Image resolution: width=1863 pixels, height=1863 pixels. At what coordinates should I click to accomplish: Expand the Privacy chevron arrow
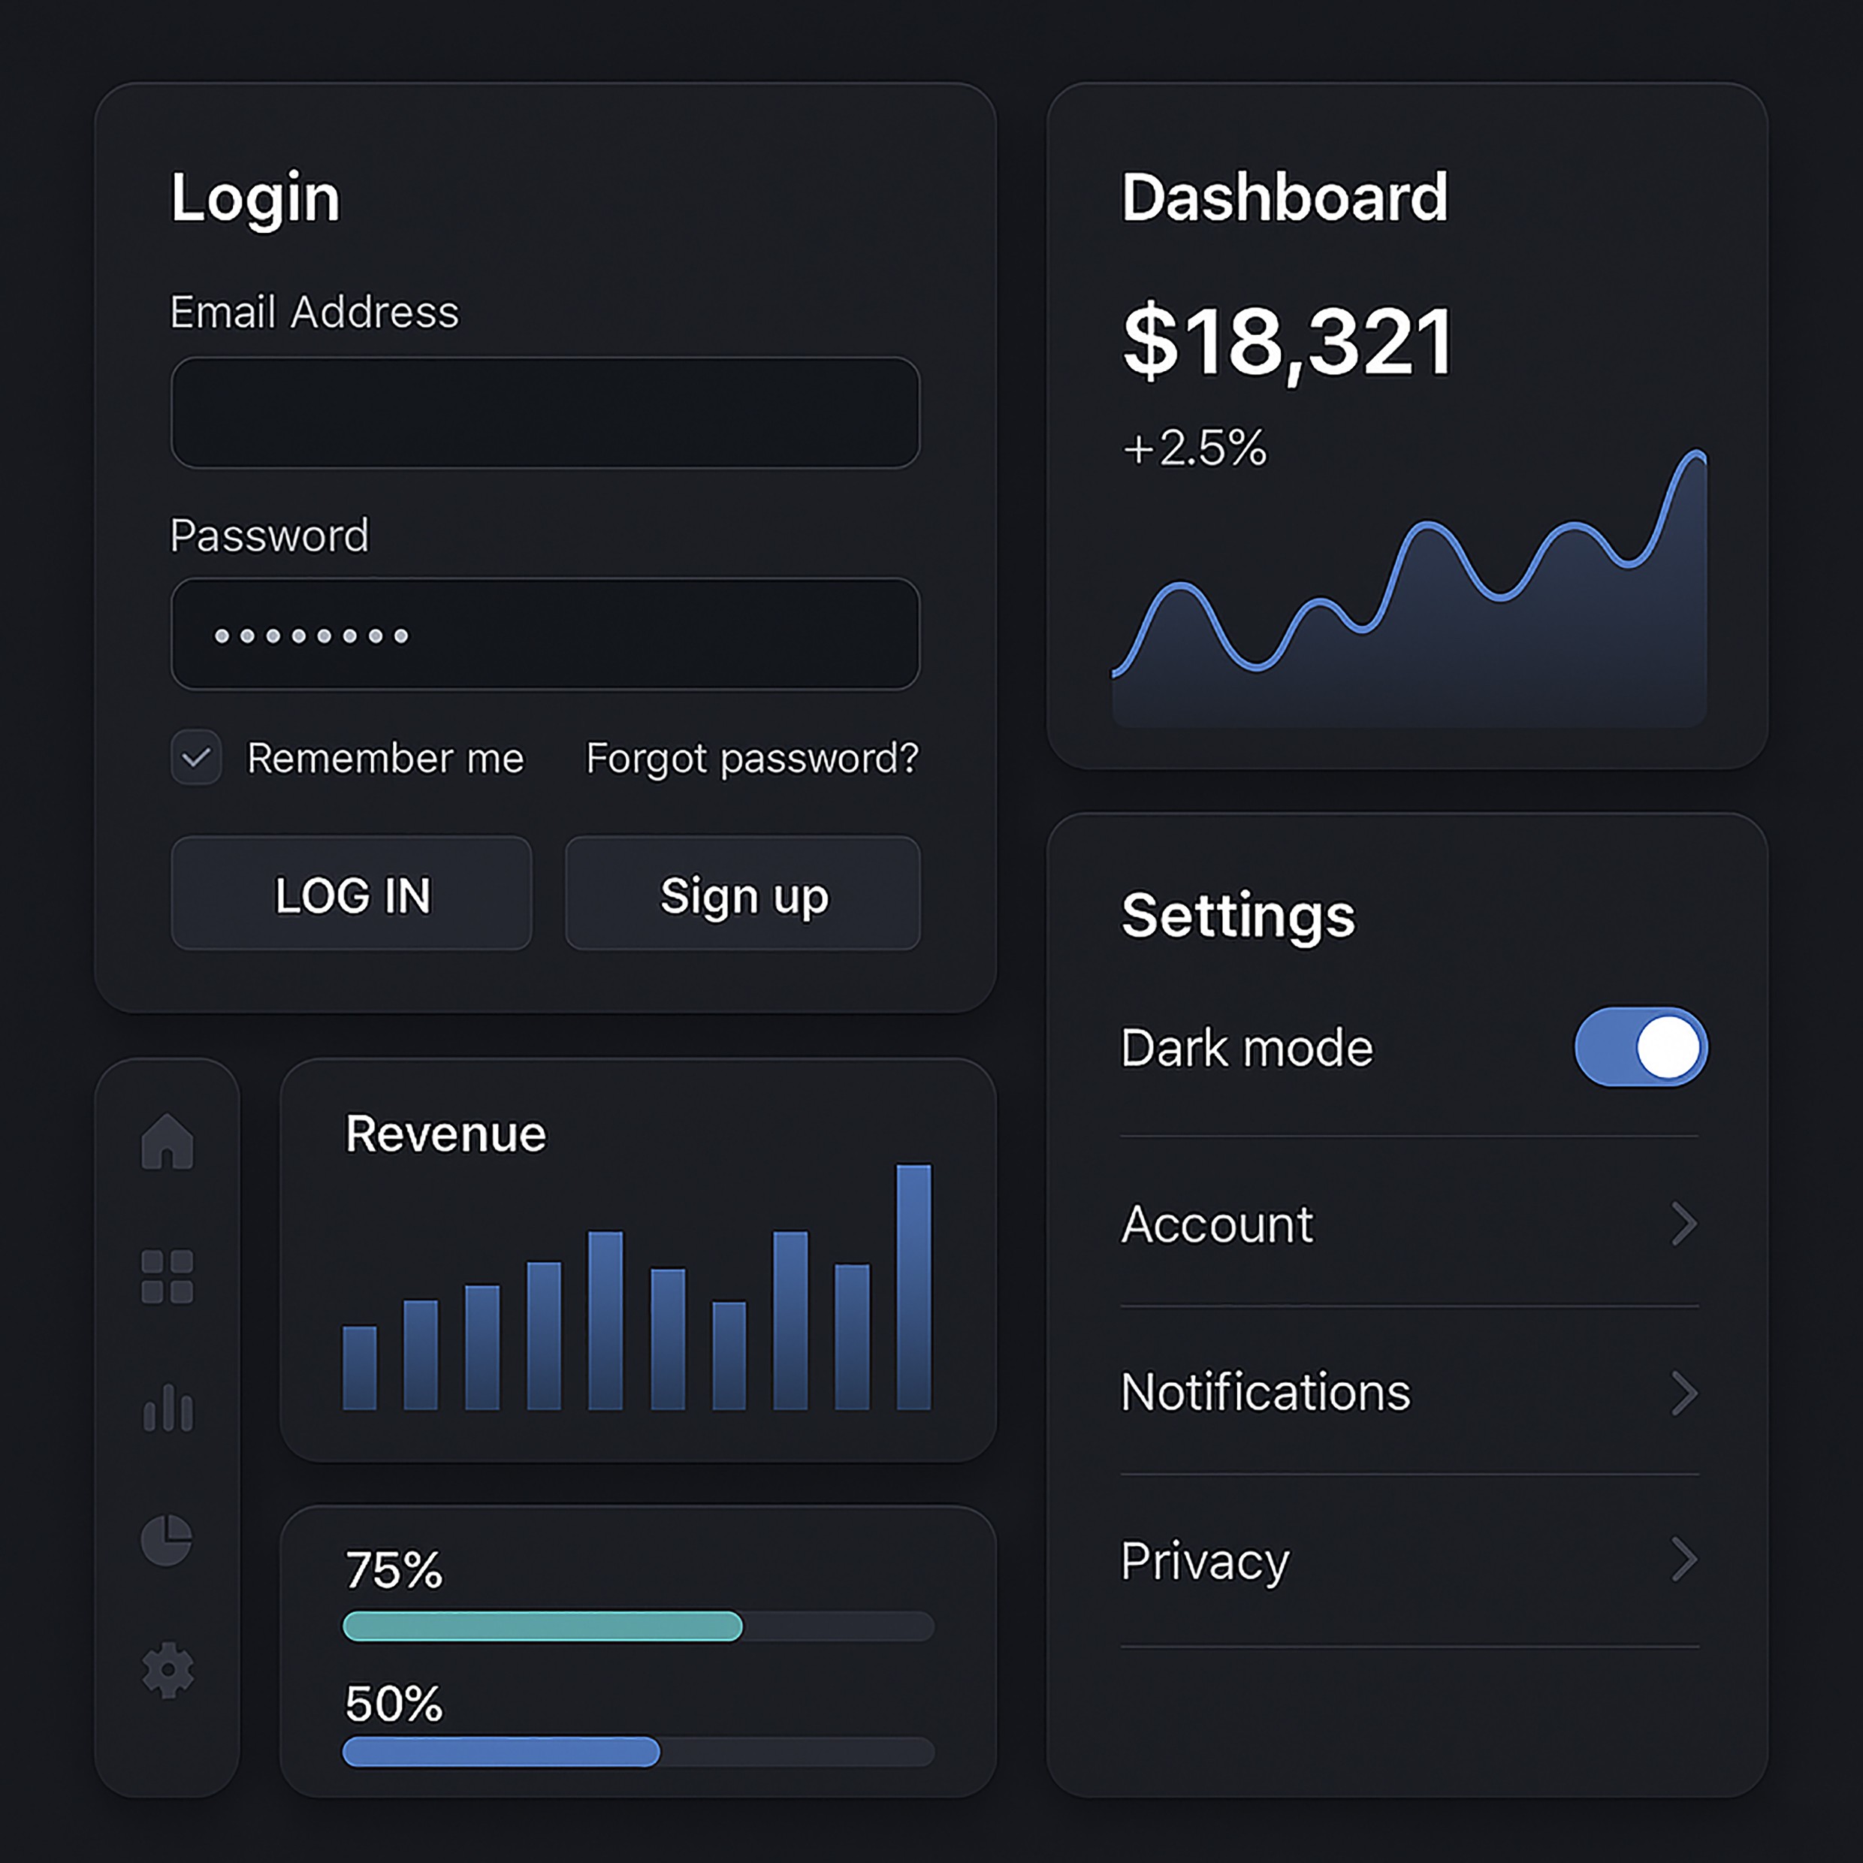point(1683,1560)
